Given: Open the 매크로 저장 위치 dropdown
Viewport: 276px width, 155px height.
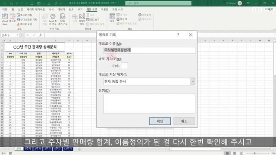Looking at the screenshot, I should coord(193,81).
